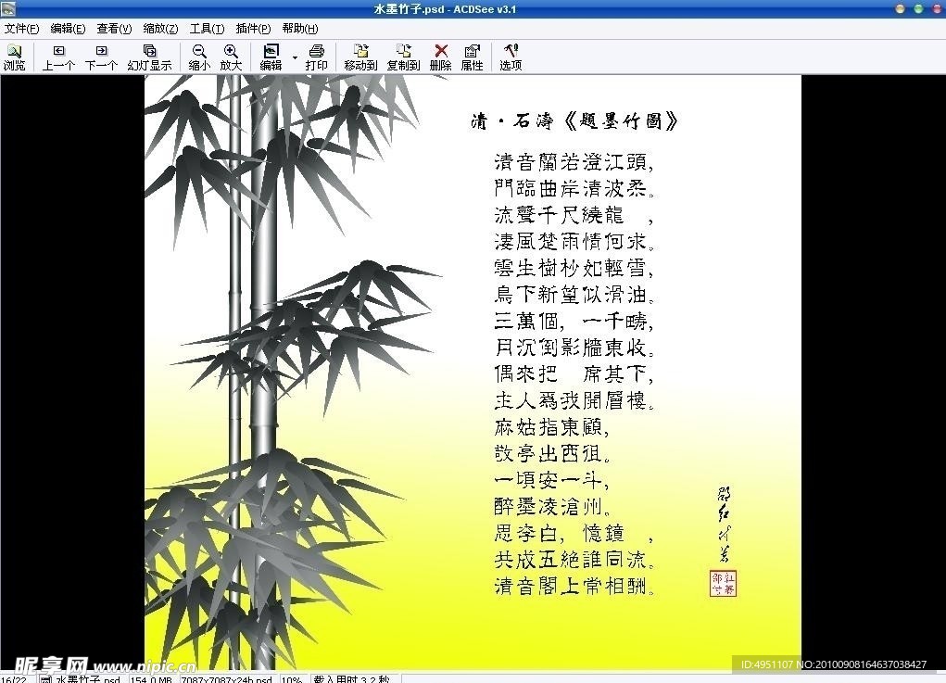946x683 pixels.
Task: Click the status bar file size 154.0 MB
Action: point(151,678)
